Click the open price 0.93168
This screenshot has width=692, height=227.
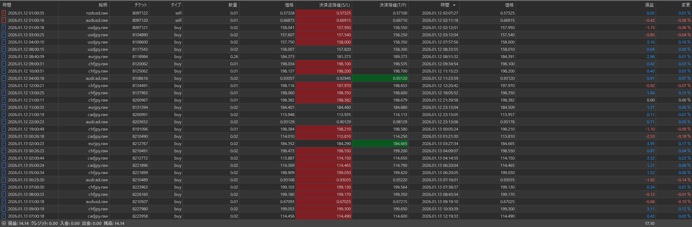click(287, 180)
